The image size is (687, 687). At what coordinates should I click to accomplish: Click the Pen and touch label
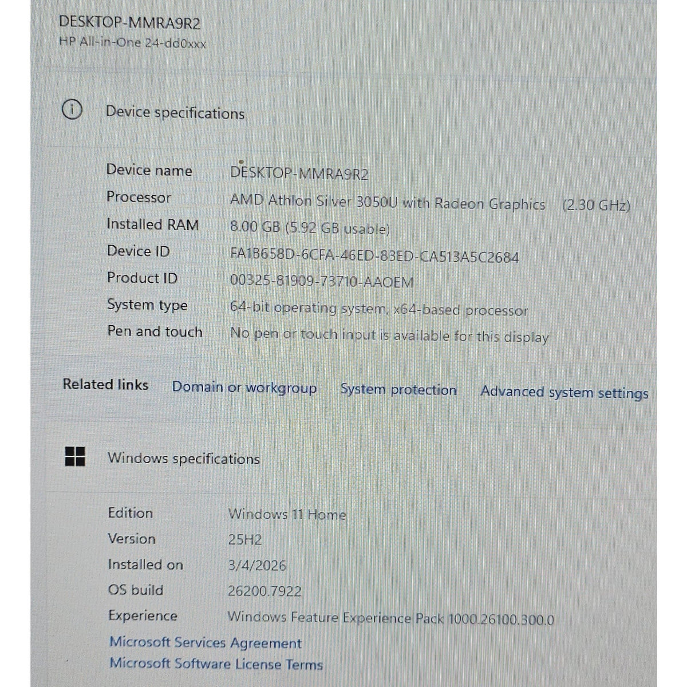[155, 331]
